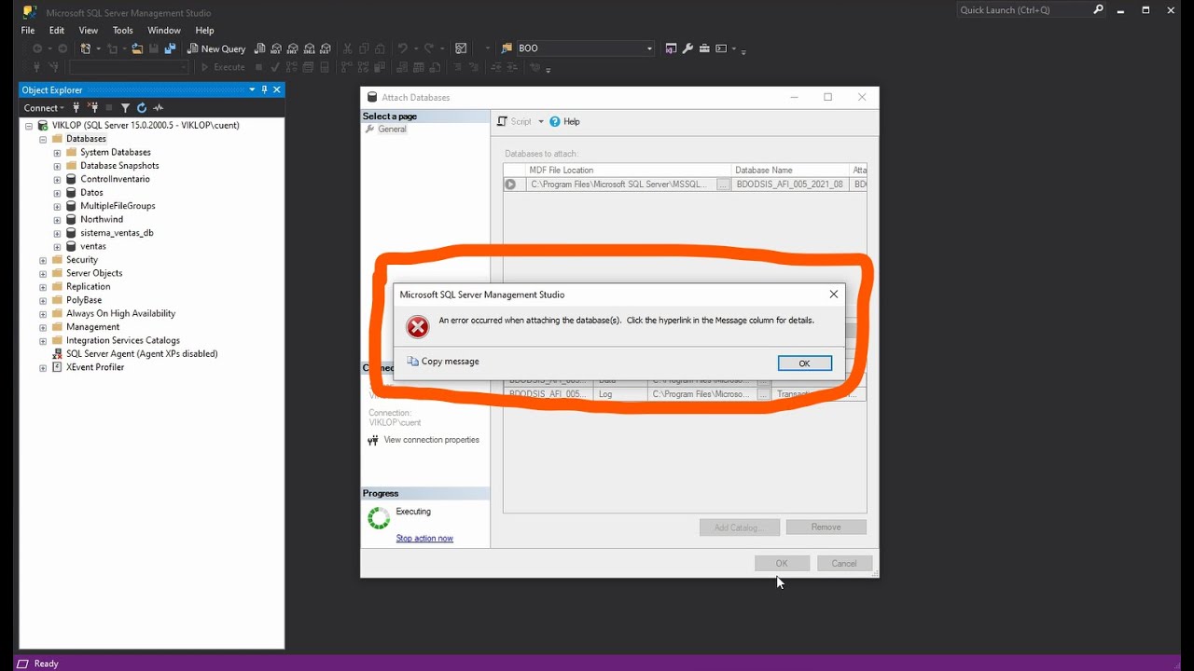This screenshot has width=1194, height=671.
Task: Open Object Explorer window position dropdown
Action: tap(252, 89)
